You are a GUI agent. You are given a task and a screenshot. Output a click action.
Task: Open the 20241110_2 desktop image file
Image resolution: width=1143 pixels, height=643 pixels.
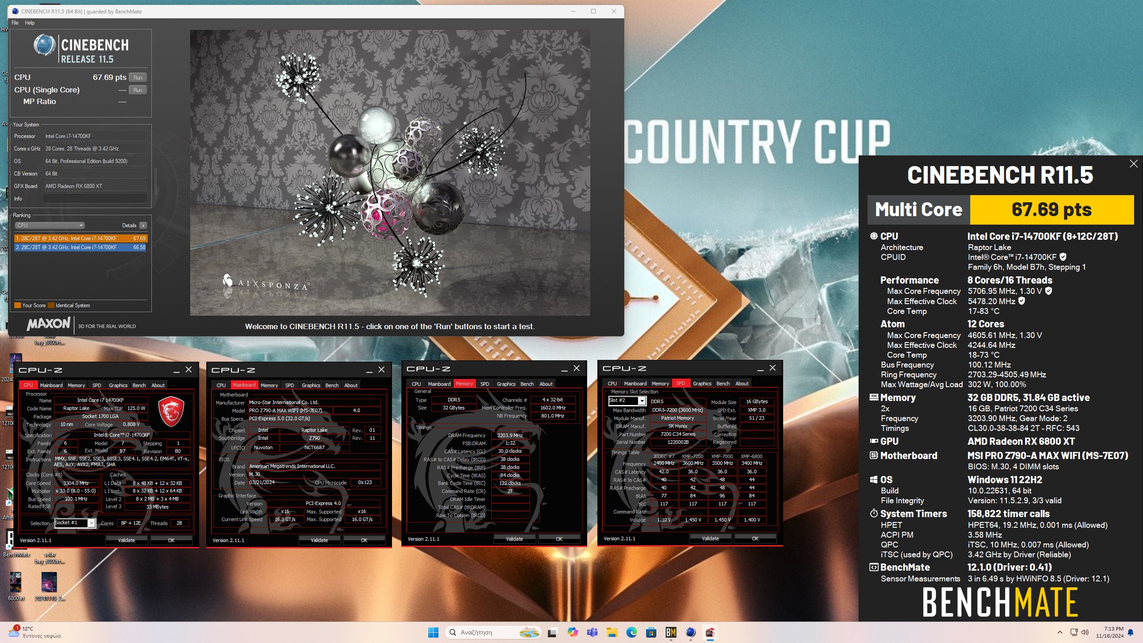[50, 586]
